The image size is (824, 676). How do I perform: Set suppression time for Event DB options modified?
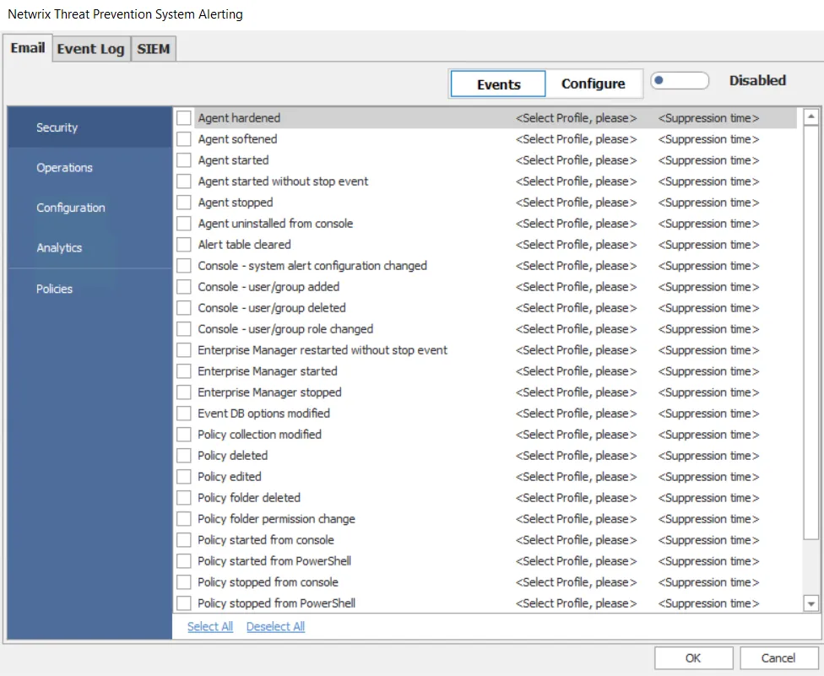(708, 414)
